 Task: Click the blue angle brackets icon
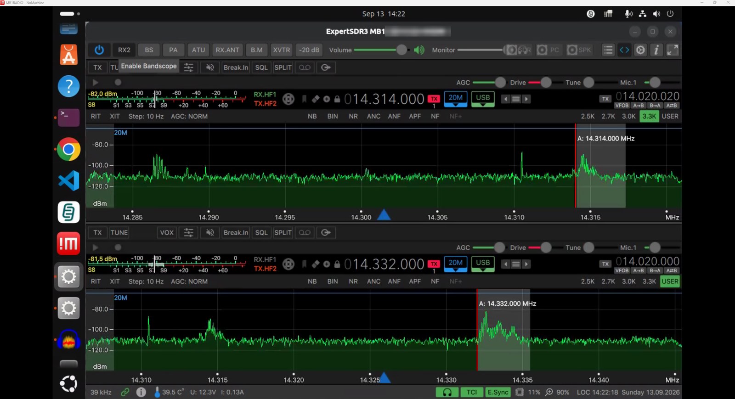click(x=624, y=50)
